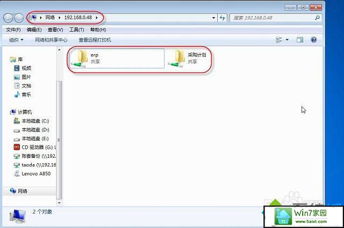Select the 采购计划 shared folder icon
Image resolution: width=344 pixels, height=228 pixels.
coord(177,58)
